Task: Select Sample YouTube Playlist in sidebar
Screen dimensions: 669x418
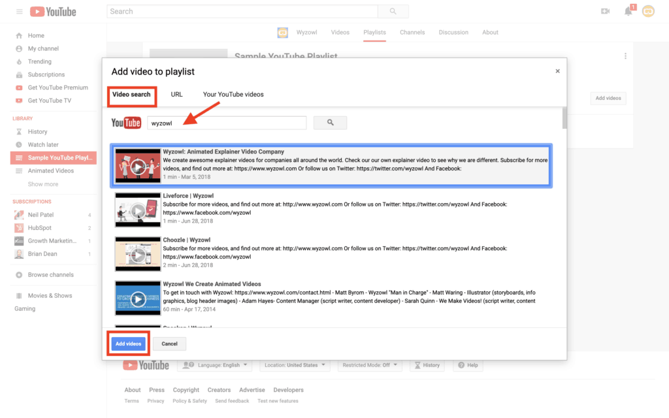Action: [54, 158]
